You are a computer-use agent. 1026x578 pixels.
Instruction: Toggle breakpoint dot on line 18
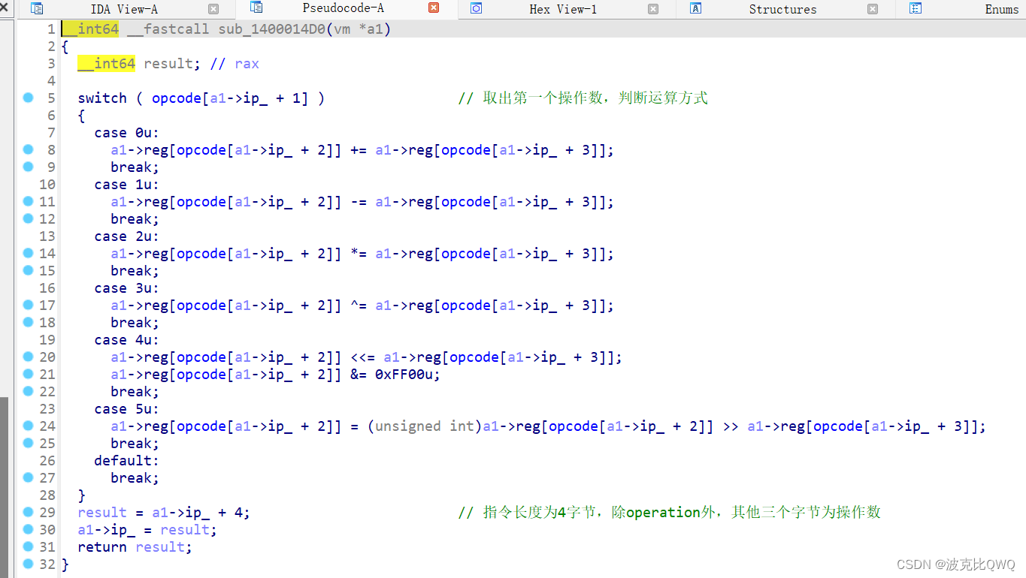28,322
